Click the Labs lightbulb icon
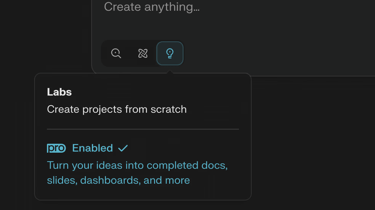 tap(170, 53)
